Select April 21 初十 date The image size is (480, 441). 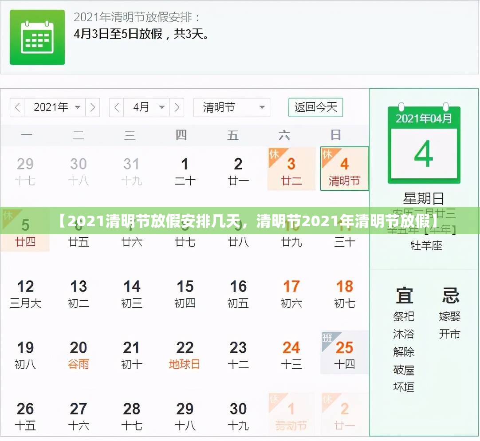(x=132, y=355)
